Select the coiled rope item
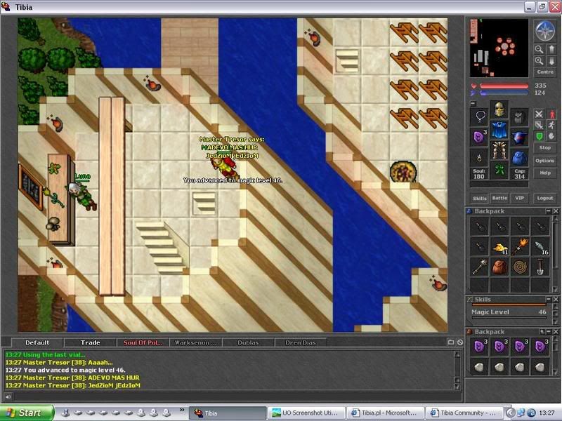The height and width of the screenshot is (421, 562). [x=520, y=267]
